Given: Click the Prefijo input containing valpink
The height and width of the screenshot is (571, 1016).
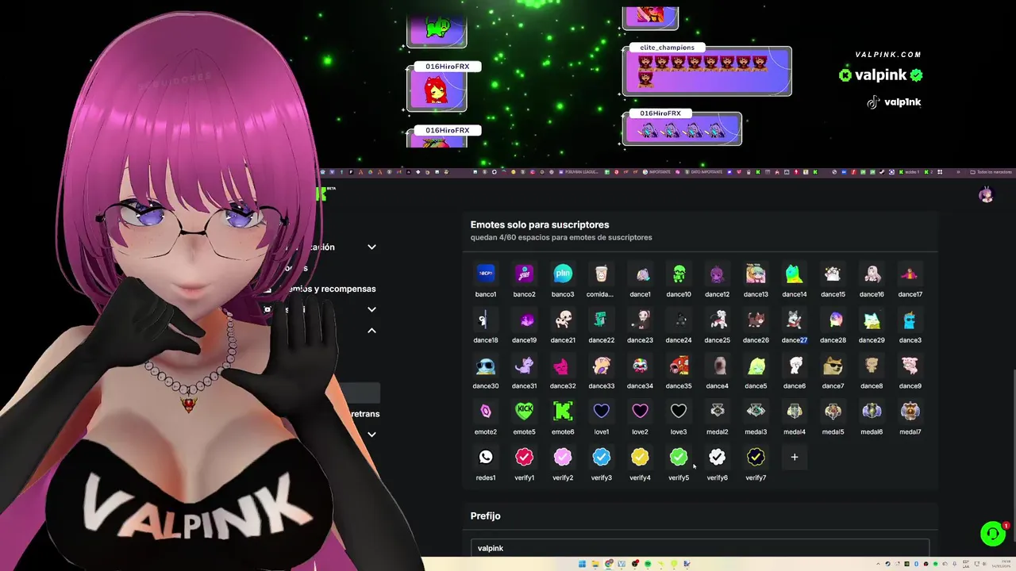Looking at the screenshot, I should click(700, 548).
